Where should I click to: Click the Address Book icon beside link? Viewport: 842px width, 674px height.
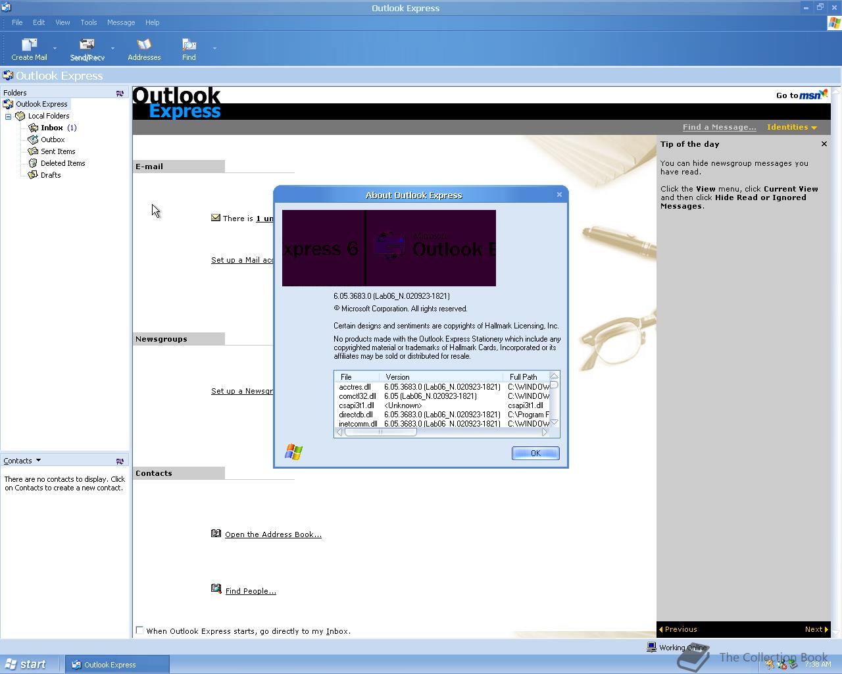216,533
